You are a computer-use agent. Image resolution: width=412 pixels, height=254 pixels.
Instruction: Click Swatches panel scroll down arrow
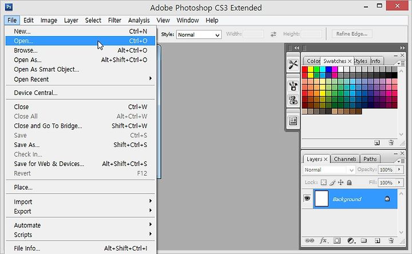pos(401,134)
